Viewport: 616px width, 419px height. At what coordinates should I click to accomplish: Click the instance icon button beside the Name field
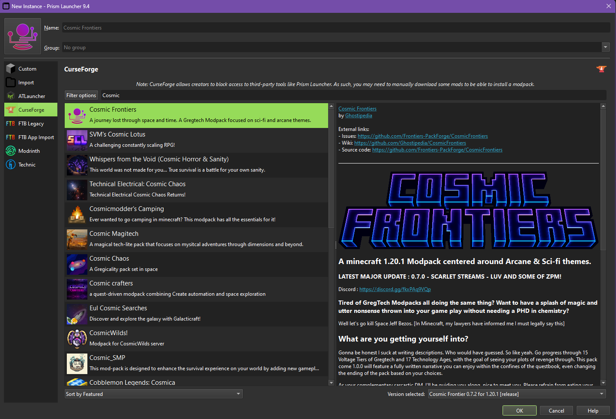pyautogui.click(x=23, y=36)
